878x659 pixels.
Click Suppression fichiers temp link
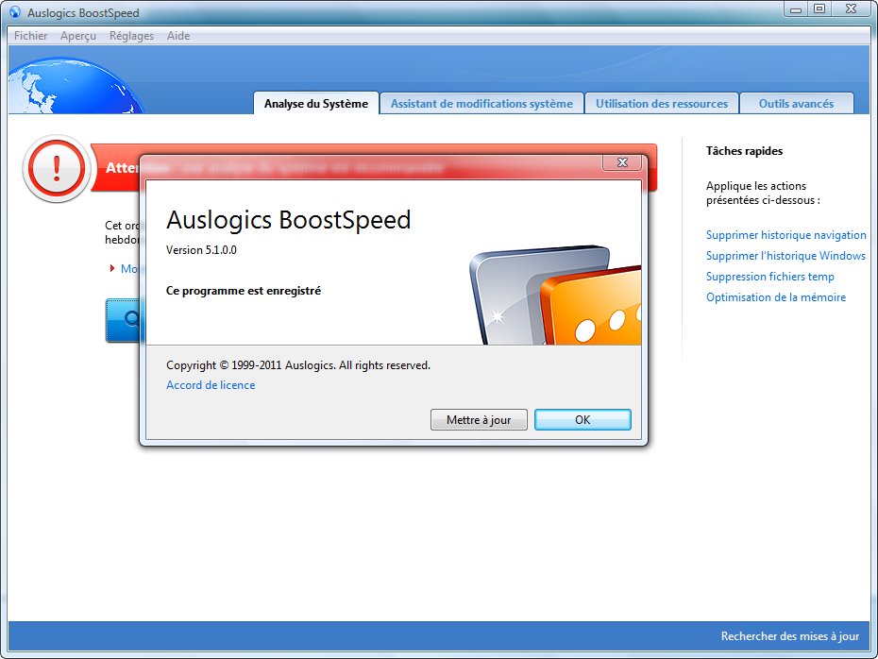[x=770, y=277]
